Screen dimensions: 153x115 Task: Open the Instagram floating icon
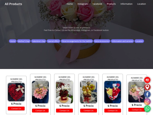click(x=147, y=101)
